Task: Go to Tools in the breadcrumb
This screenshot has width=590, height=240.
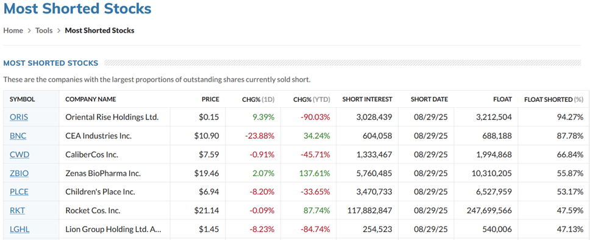Action: [44, 30]
